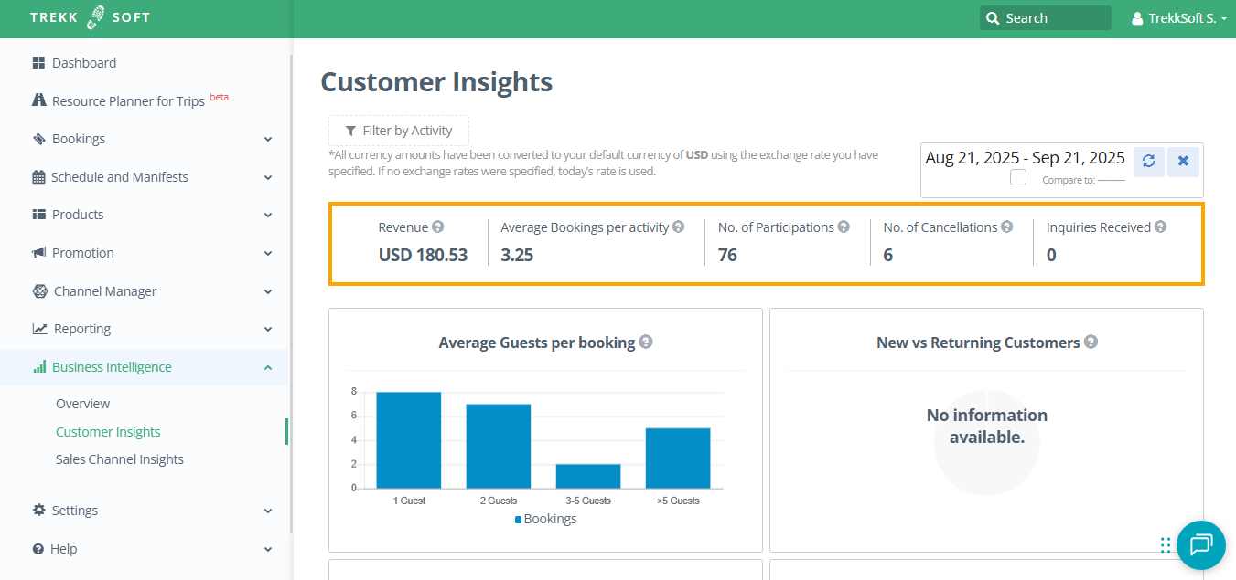Click help icon for New vs Returning Customers
The width and height of the screenshot is (1236, 580).
pyautogui.click(x=1091, y=343)
